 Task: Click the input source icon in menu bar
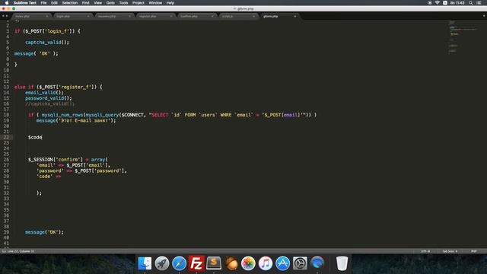coord(445,3)
